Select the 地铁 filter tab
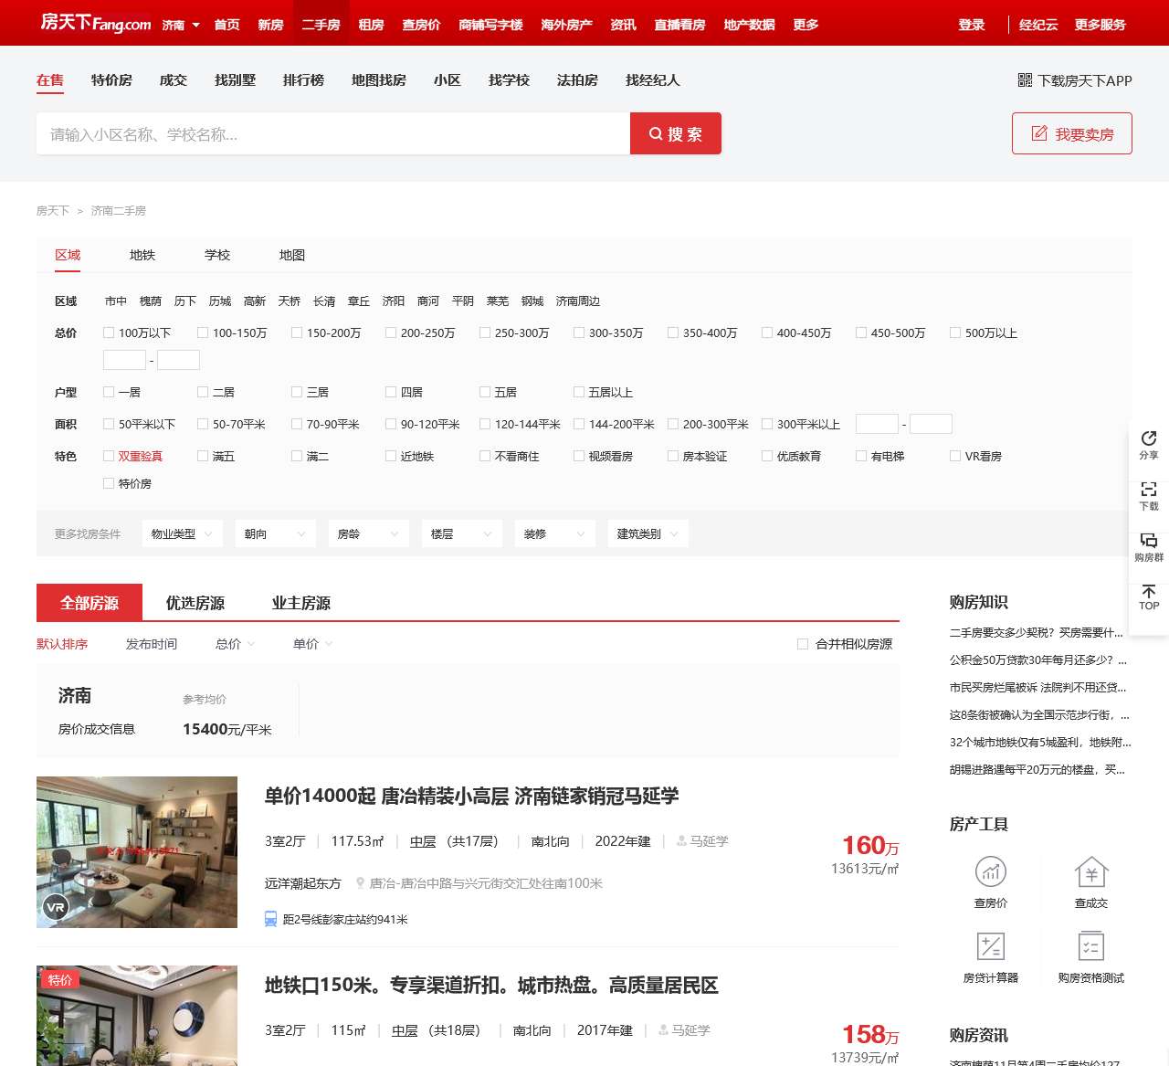Screen dimensions: 1169x1066 [x=142, y=255]
